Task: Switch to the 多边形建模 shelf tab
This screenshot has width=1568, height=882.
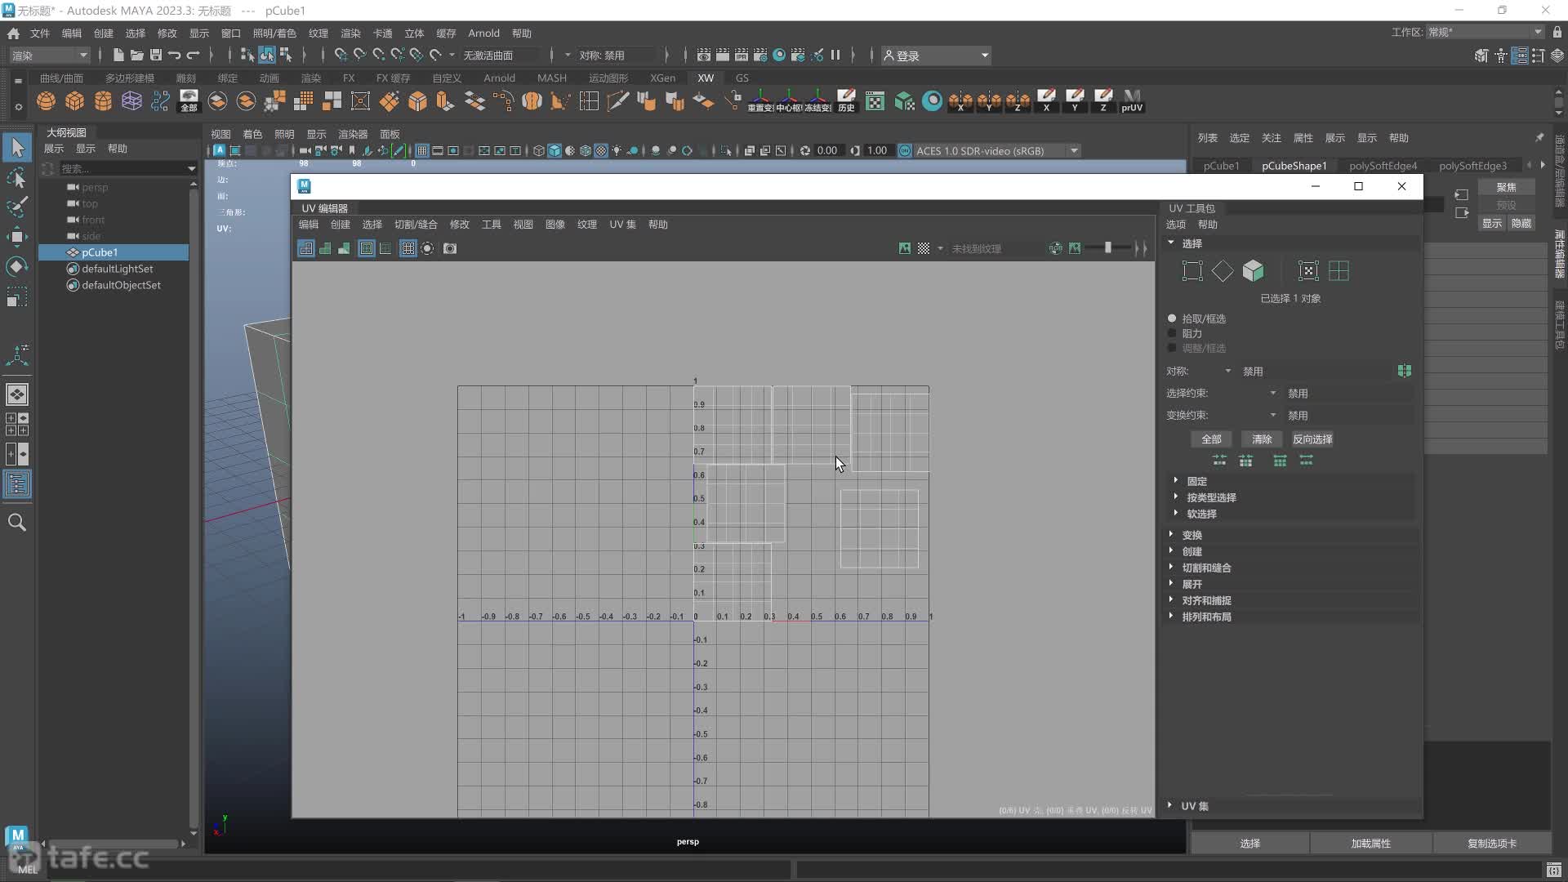Action: 130,78
